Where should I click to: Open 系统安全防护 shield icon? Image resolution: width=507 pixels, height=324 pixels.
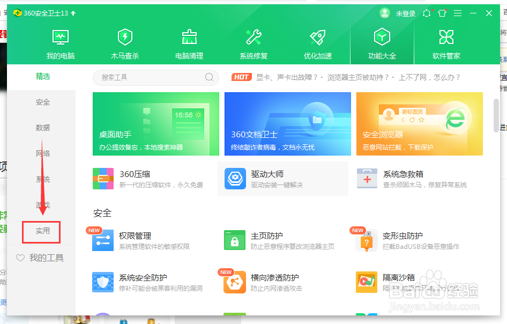pyautogui.click(x=103, y=282)
